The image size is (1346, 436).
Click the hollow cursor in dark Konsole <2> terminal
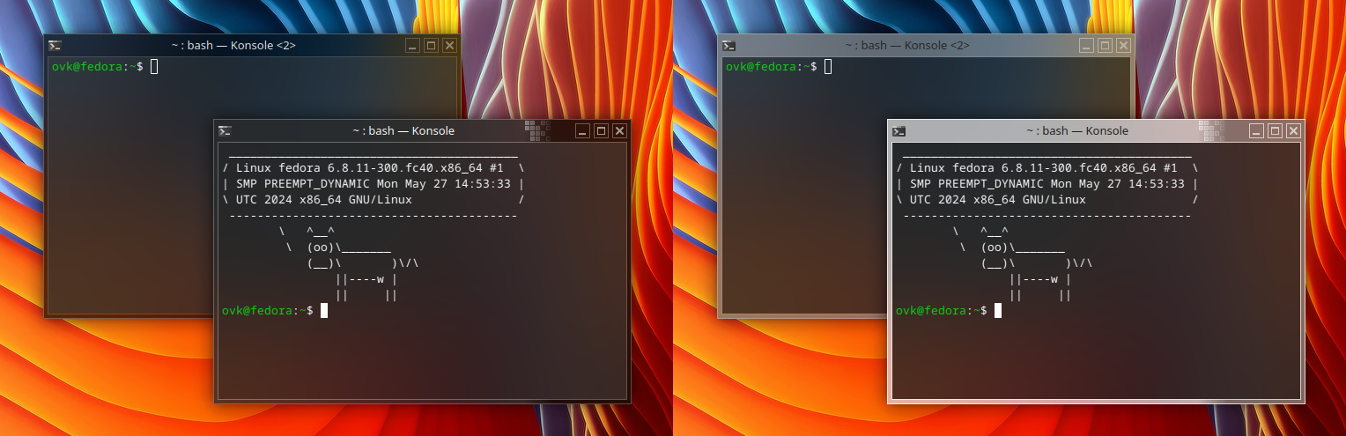(x=154, y=67)
